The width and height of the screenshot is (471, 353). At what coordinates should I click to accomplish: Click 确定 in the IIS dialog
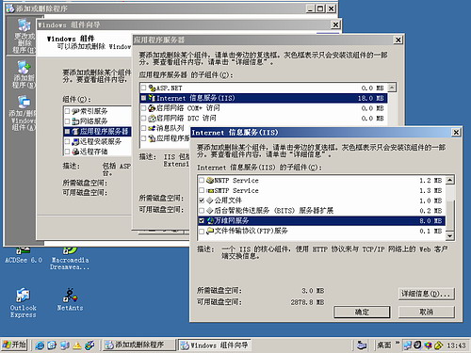click(362, 312)
